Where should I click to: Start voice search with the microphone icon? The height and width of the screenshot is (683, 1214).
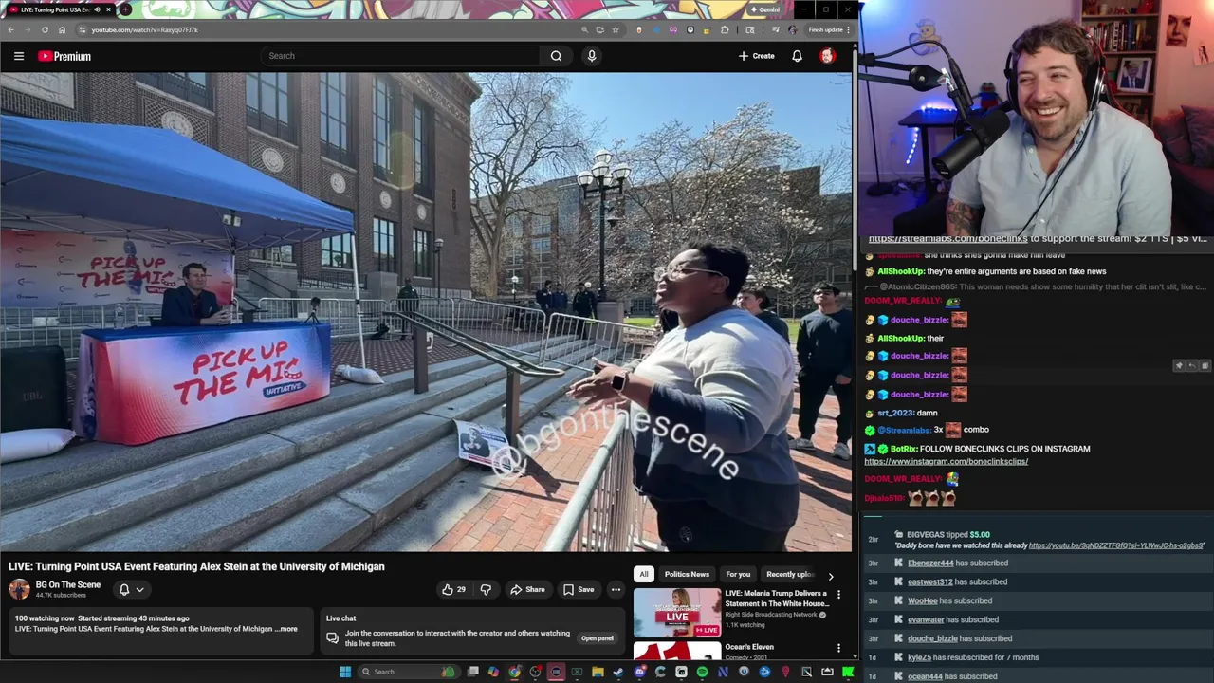pos(592,56)
